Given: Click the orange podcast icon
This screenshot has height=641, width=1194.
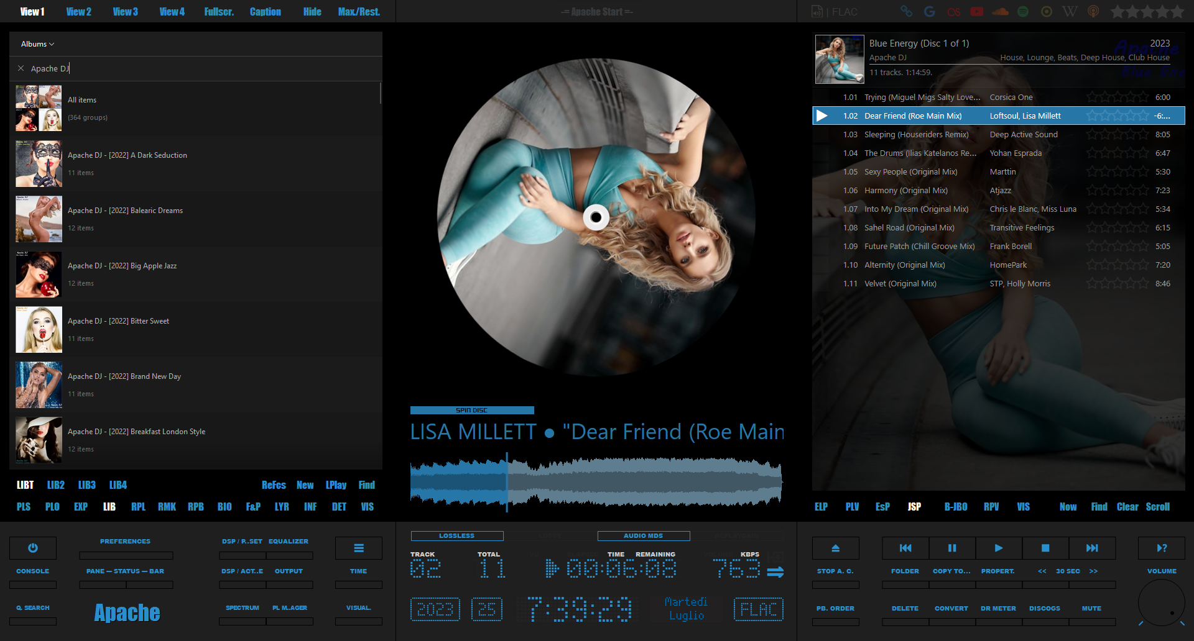Looking at the screenshot, I should tap(1093, 11).
